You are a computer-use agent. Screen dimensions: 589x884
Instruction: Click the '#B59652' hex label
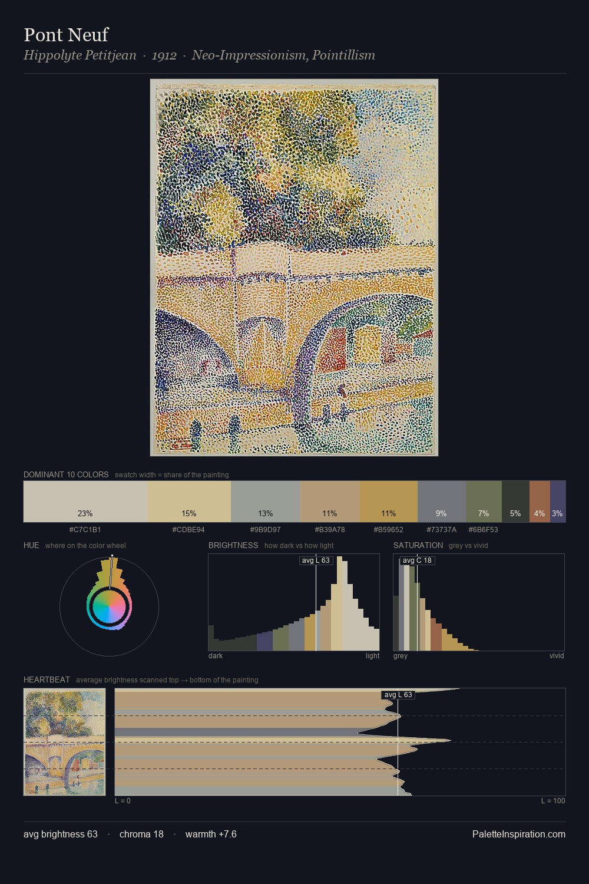point(389,530)
